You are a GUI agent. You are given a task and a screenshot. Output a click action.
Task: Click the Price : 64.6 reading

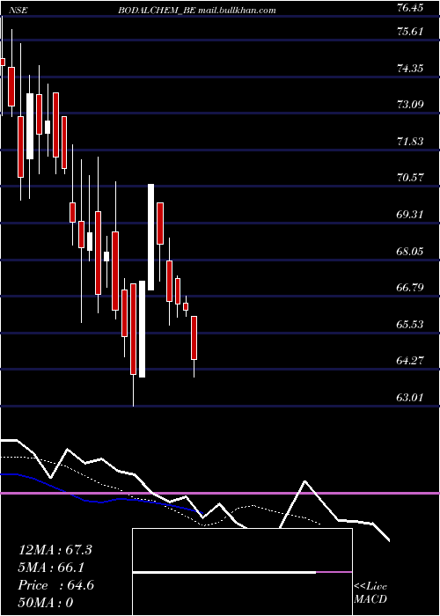pyautogui.click(x=56, y=585)
